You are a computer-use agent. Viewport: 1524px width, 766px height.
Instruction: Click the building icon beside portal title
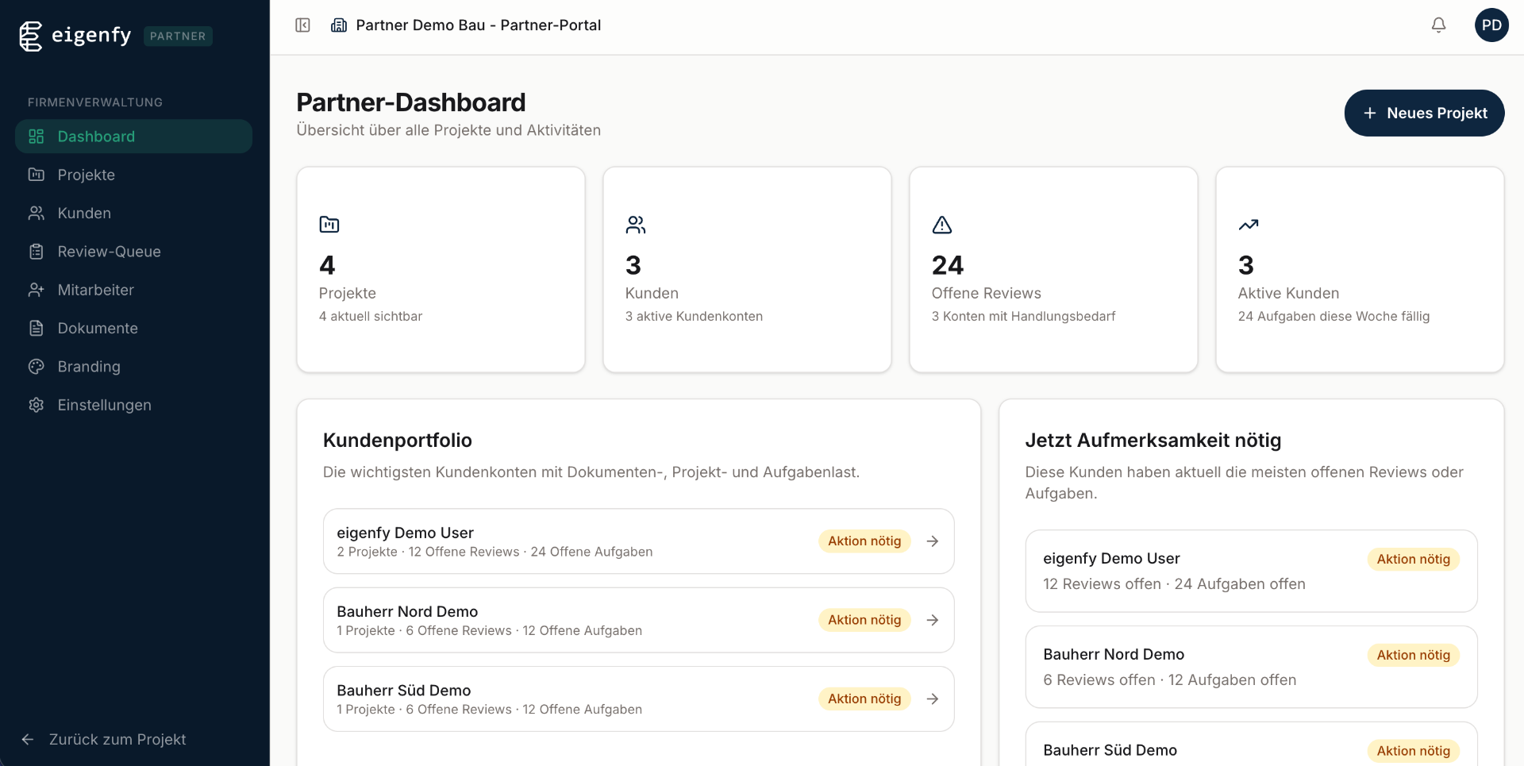[x=339, y=25]
